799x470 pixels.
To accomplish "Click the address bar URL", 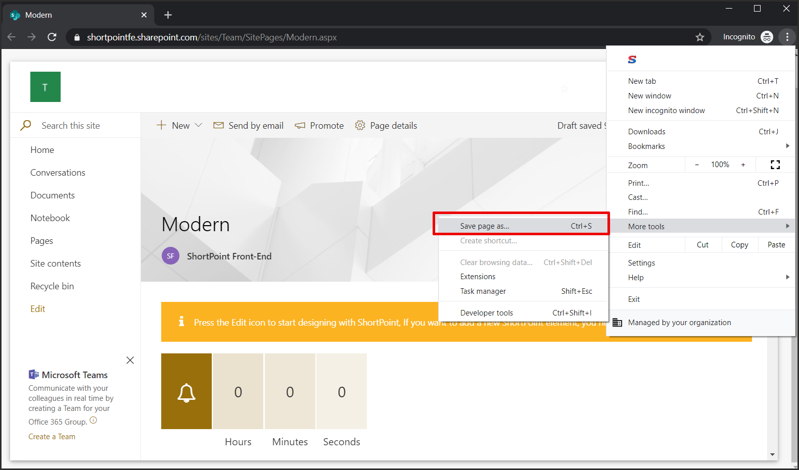I will coord(212,37).
